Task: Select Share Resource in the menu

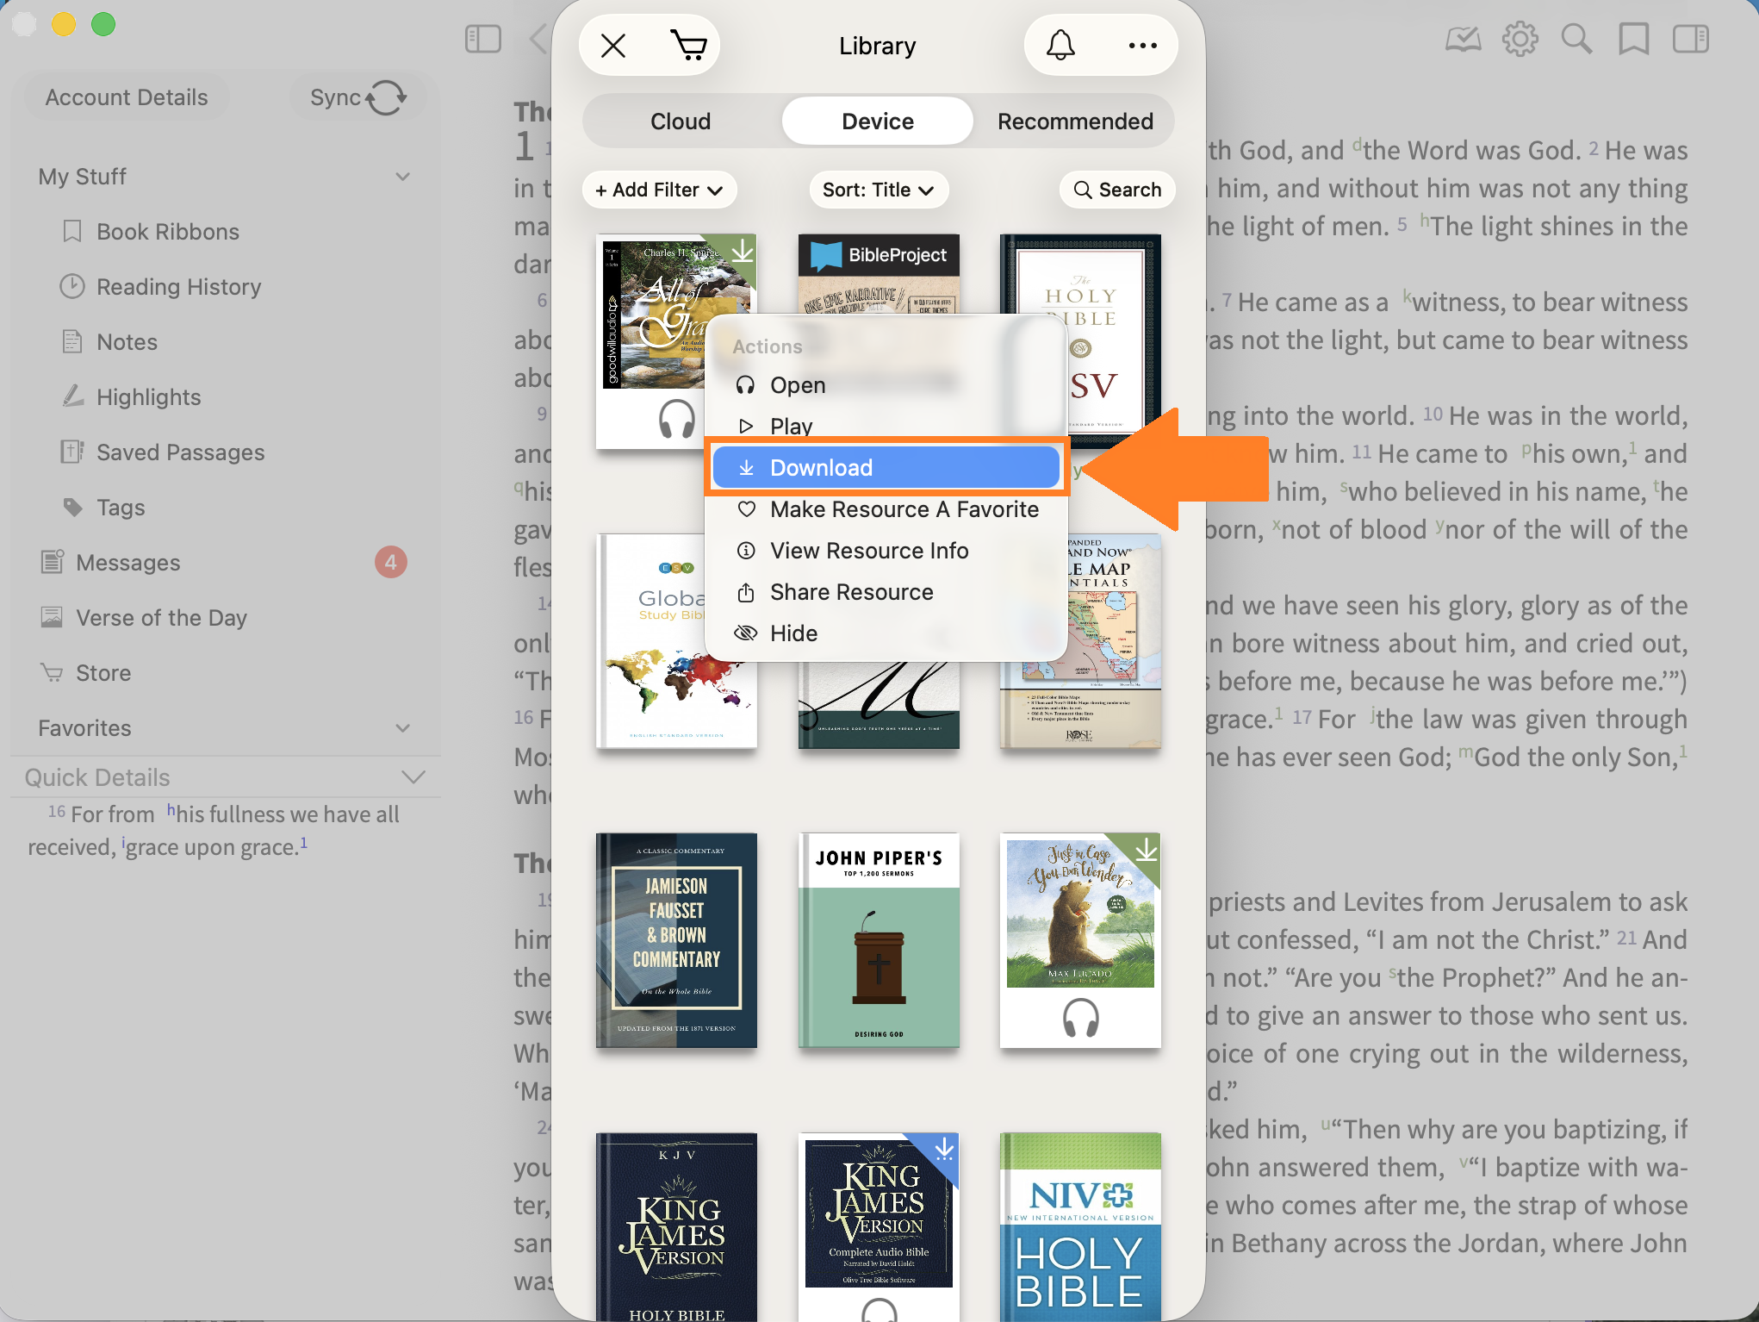Action: point(886,592)
